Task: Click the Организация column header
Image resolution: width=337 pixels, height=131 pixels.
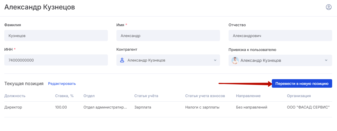Action: 299,96
